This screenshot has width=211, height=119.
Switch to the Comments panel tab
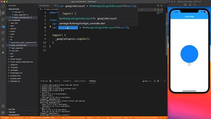pyautogui.click(x=67, y=81)
